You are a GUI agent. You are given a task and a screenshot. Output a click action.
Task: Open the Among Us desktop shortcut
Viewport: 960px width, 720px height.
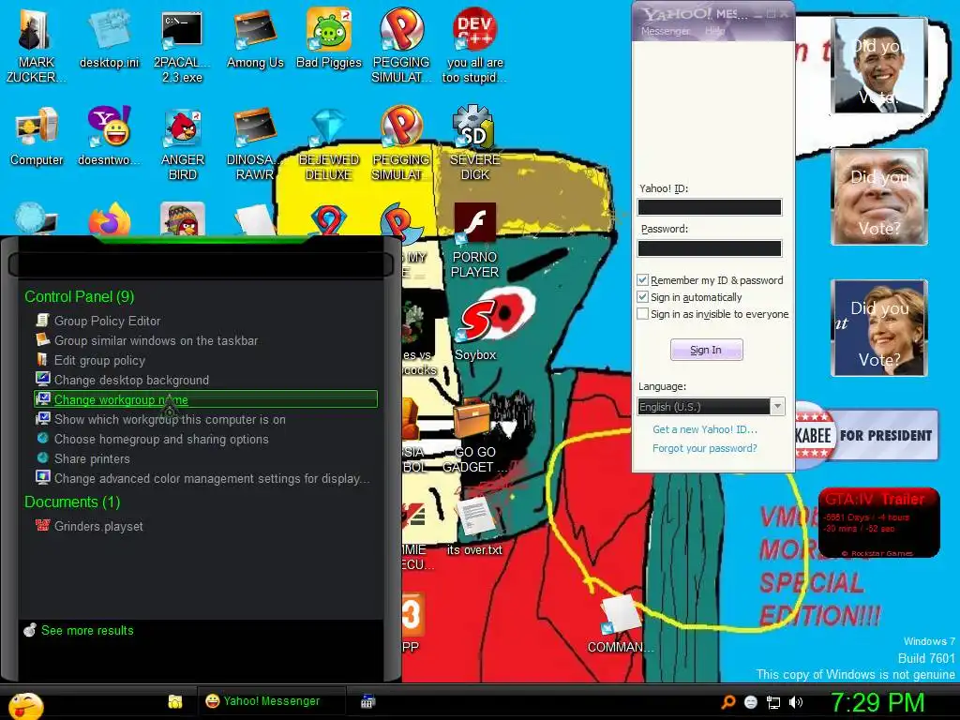pyautogui.click(x=255, y=37)
